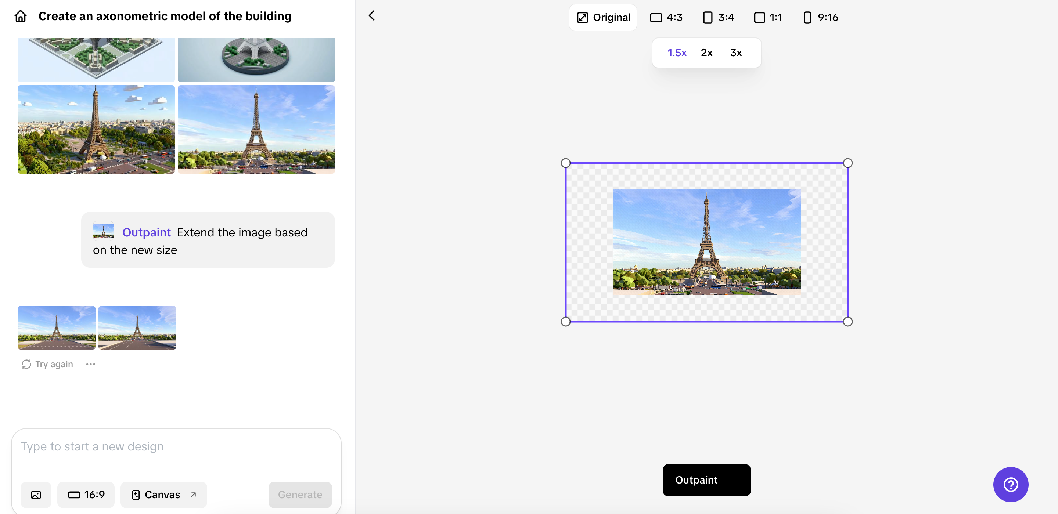Select the Original size option

point(603,18)
